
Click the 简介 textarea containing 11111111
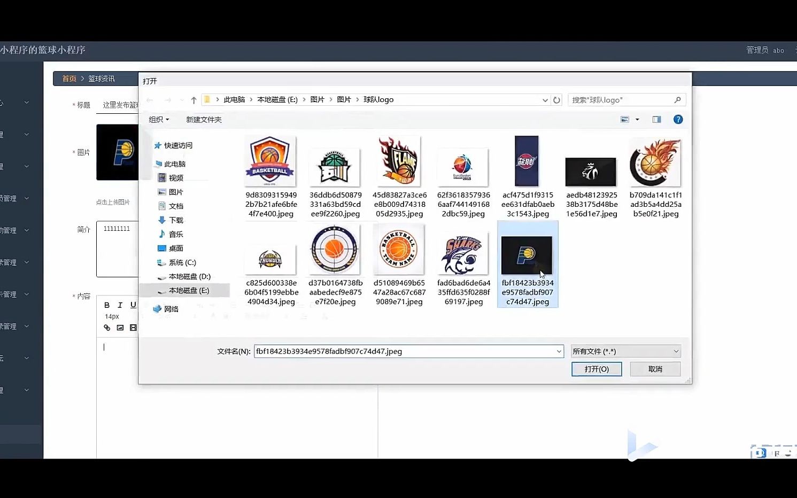(118, 249)
